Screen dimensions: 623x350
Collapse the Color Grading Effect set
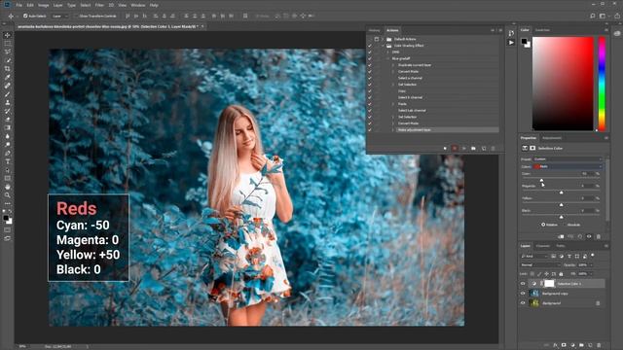tap(383, 46)
